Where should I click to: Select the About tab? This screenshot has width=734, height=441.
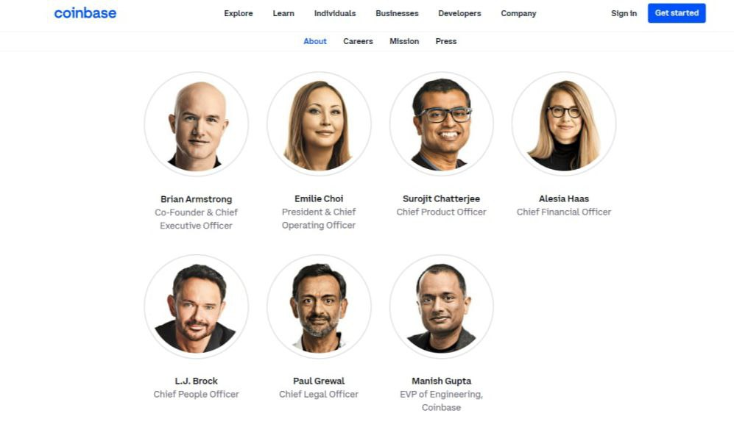(x=315, y=41)
